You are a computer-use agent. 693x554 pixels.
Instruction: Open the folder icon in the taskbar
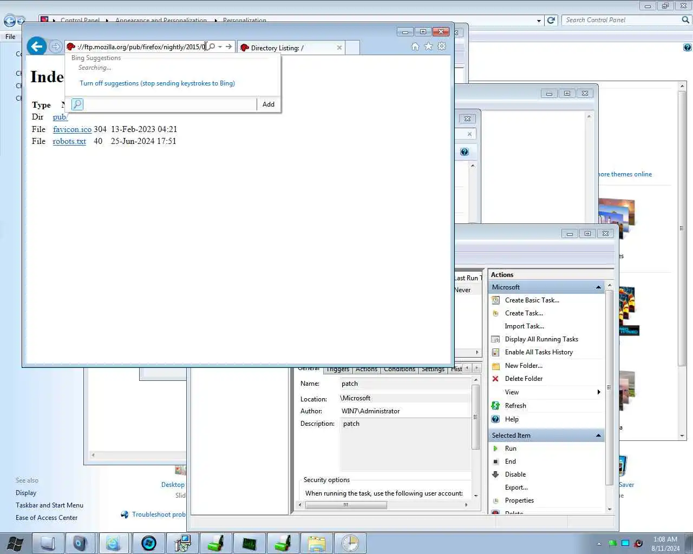pos(316,543)
